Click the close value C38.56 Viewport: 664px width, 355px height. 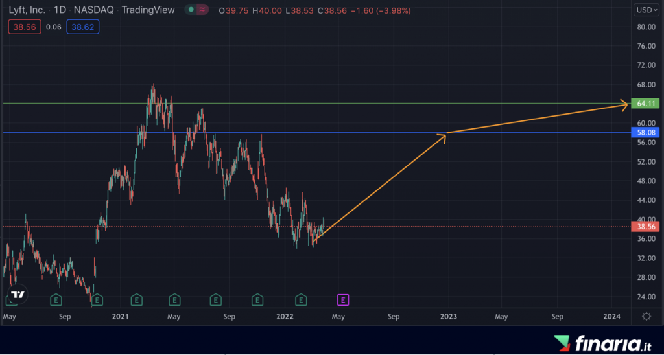point(334,10)
